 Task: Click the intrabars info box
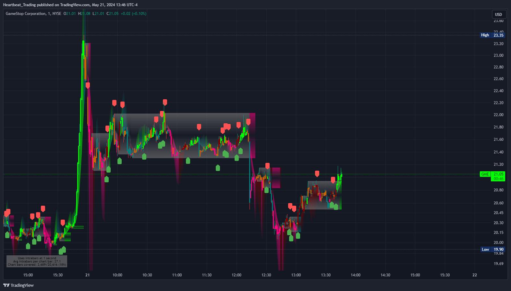(37, 261)
